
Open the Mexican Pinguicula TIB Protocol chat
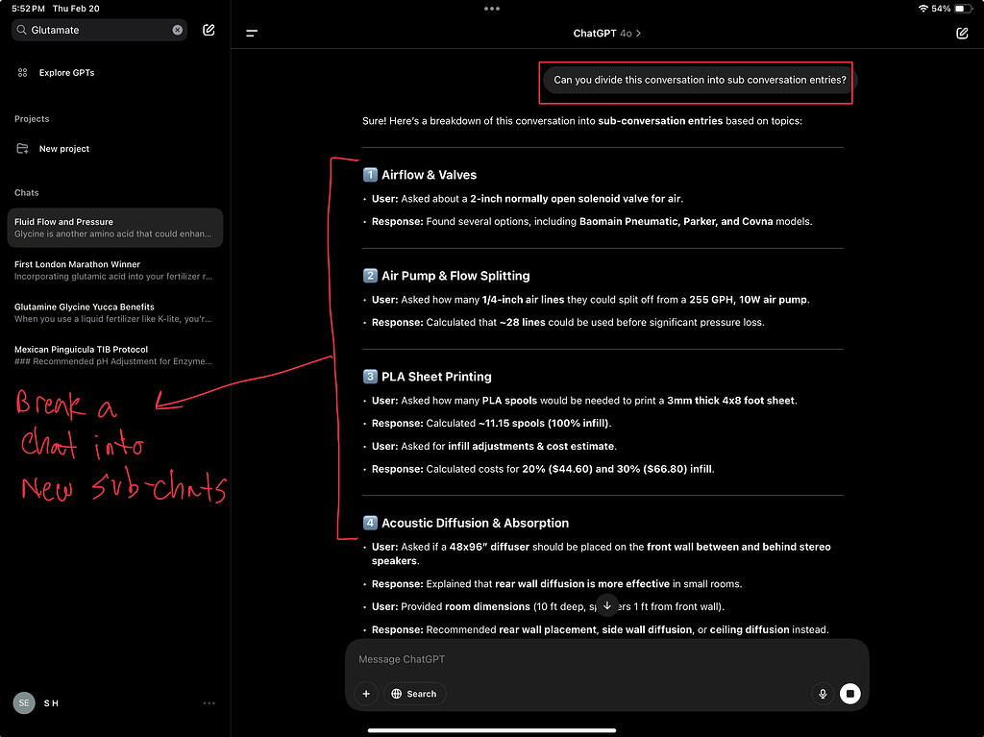click(115, 355)
